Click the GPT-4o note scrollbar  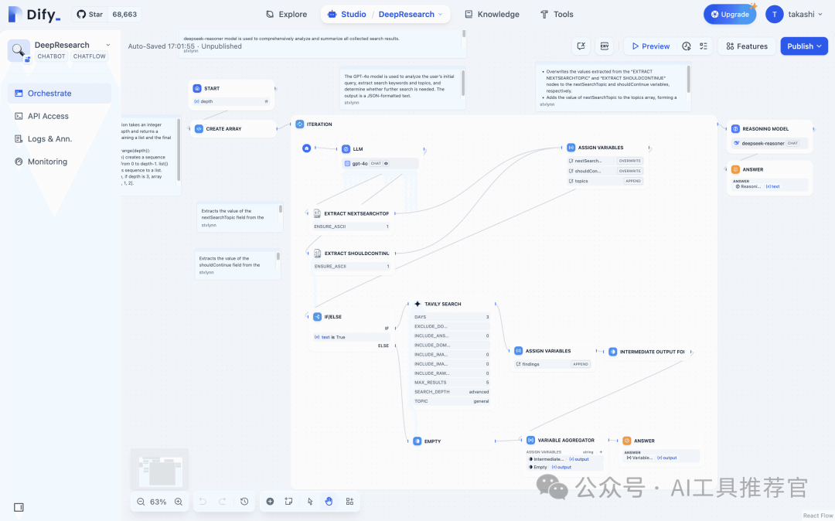click(463, 83)
